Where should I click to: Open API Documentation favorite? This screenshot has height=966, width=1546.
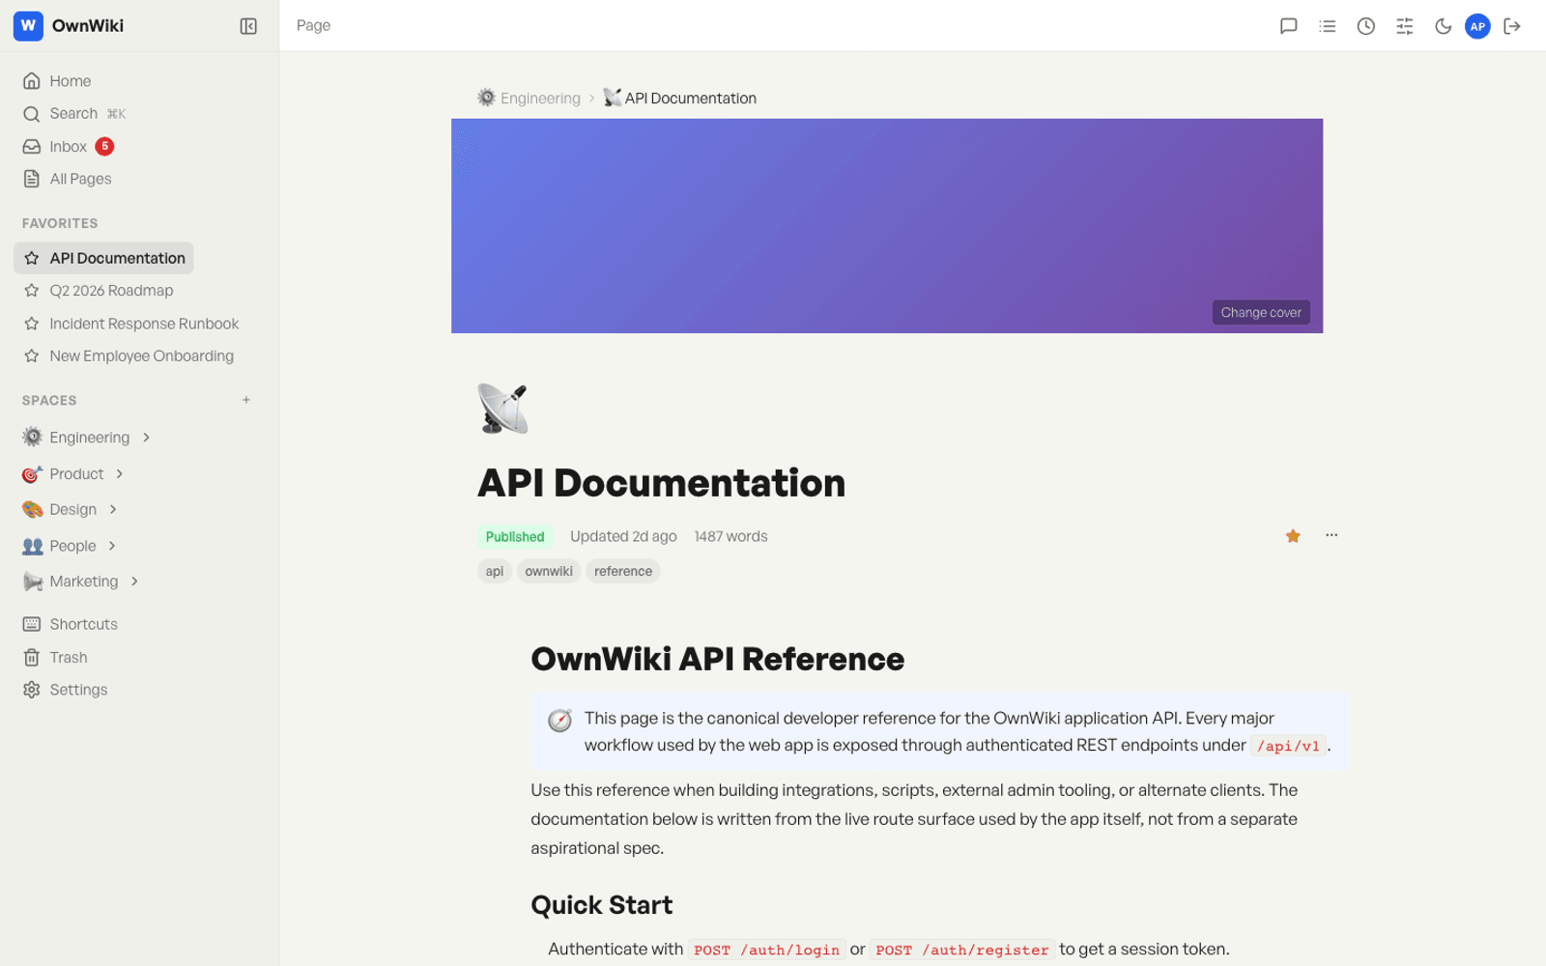pos(103,258)
